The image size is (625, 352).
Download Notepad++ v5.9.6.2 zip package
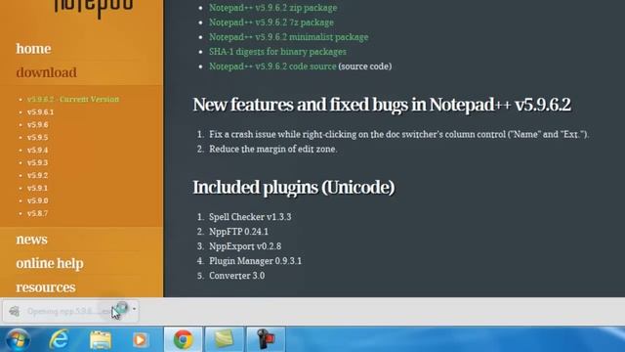tap(273, 8)
